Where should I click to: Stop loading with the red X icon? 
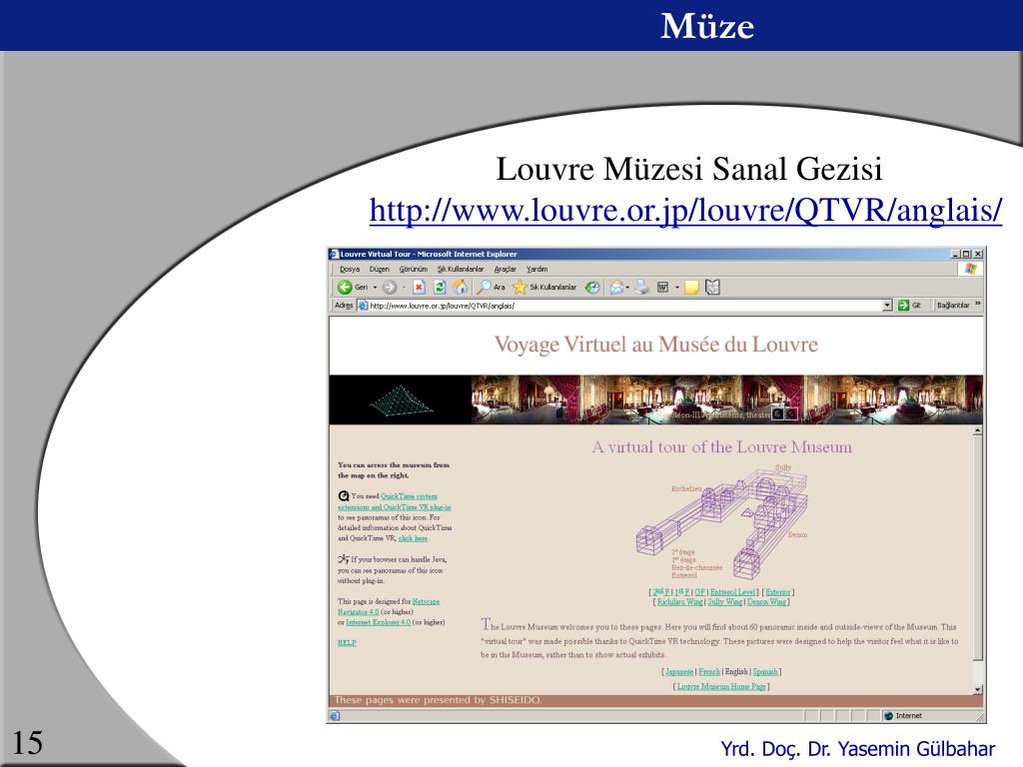pos(419,287)
